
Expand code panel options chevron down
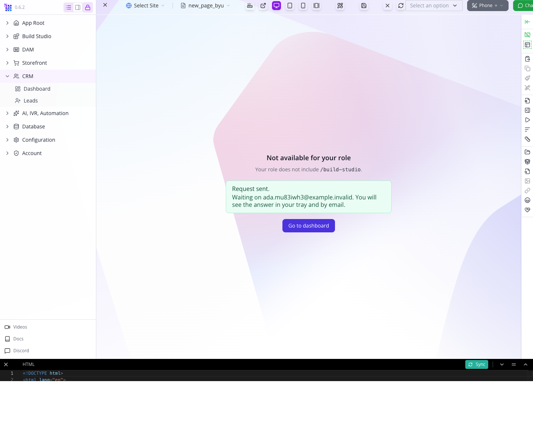(x=502, y=364)
